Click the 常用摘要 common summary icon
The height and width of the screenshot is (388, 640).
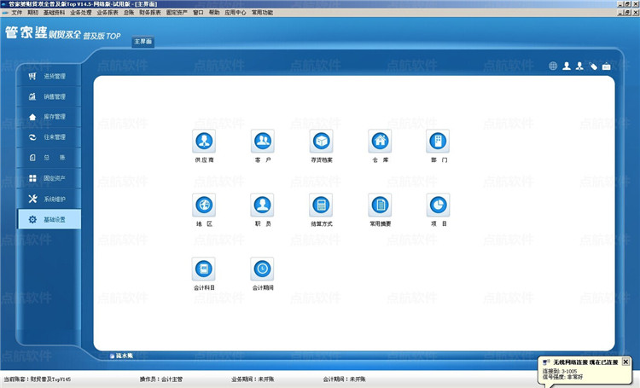380,205
